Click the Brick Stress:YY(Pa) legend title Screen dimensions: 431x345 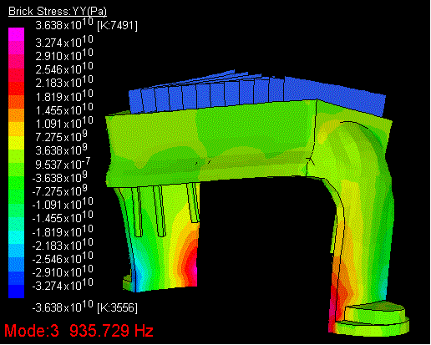58,12
